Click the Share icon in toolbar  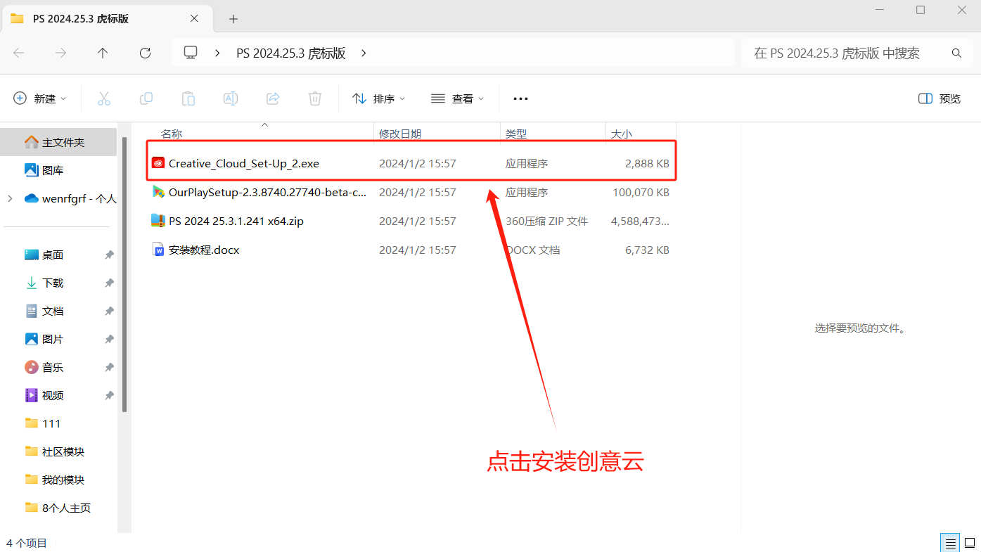point(273,98)
